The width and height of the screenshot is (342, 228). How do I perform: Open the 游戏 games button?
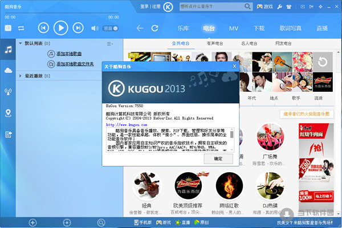(265, 6)
